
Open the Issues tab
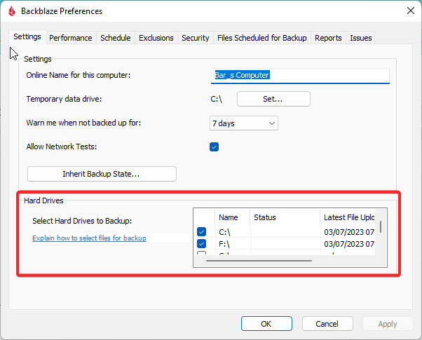pos(360,38)
